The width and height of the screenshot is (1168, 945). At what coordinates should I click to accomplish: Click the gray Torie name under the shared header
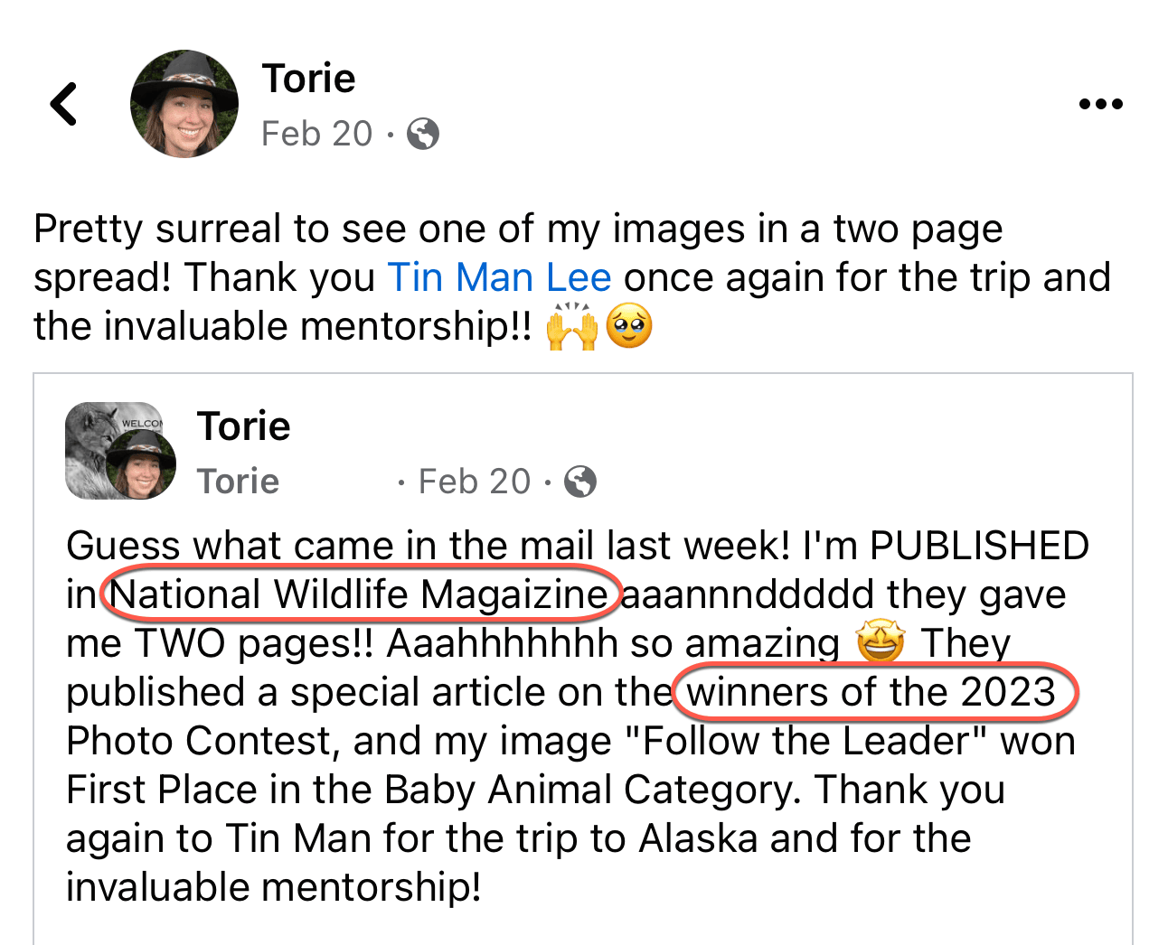coord(238,482)
